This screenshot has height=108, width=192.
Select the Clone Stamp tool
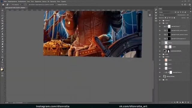pyautogui.click(x=2, y=34)
